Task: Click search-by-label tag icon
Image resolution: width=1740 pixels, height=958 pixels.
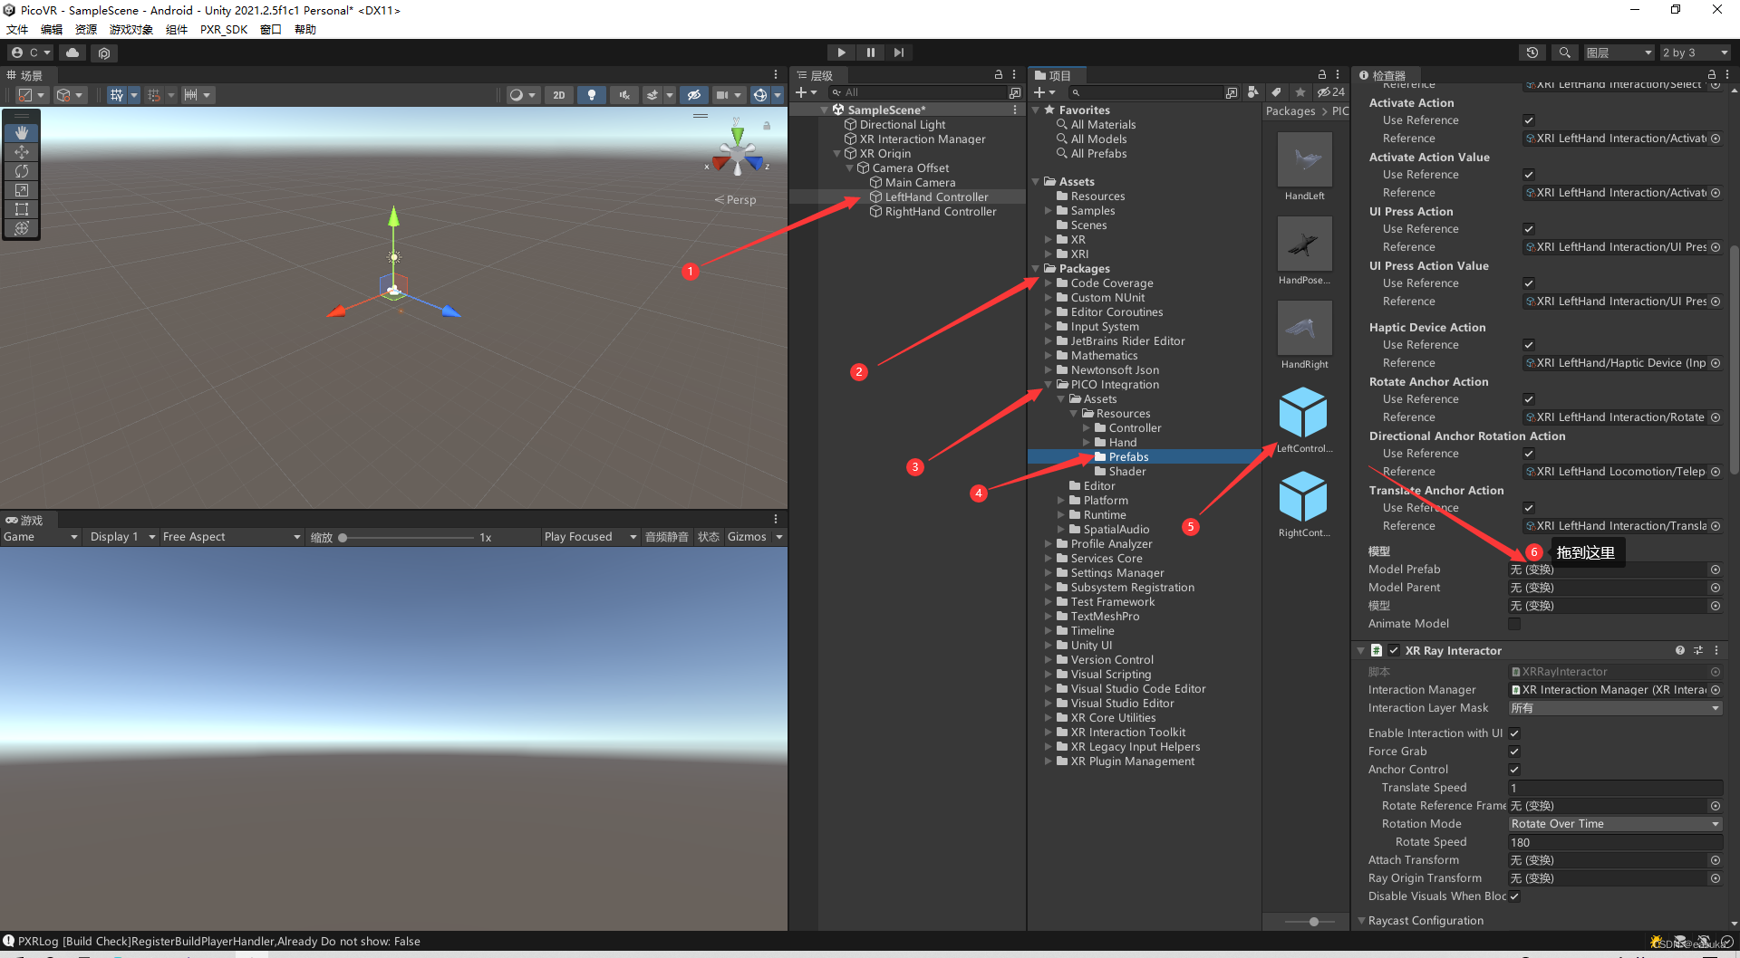Action: pyautogui.click(x=1276, y=92)
